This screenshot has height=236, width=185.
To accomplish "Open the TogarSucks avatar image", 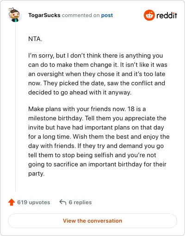I will 14,15.
